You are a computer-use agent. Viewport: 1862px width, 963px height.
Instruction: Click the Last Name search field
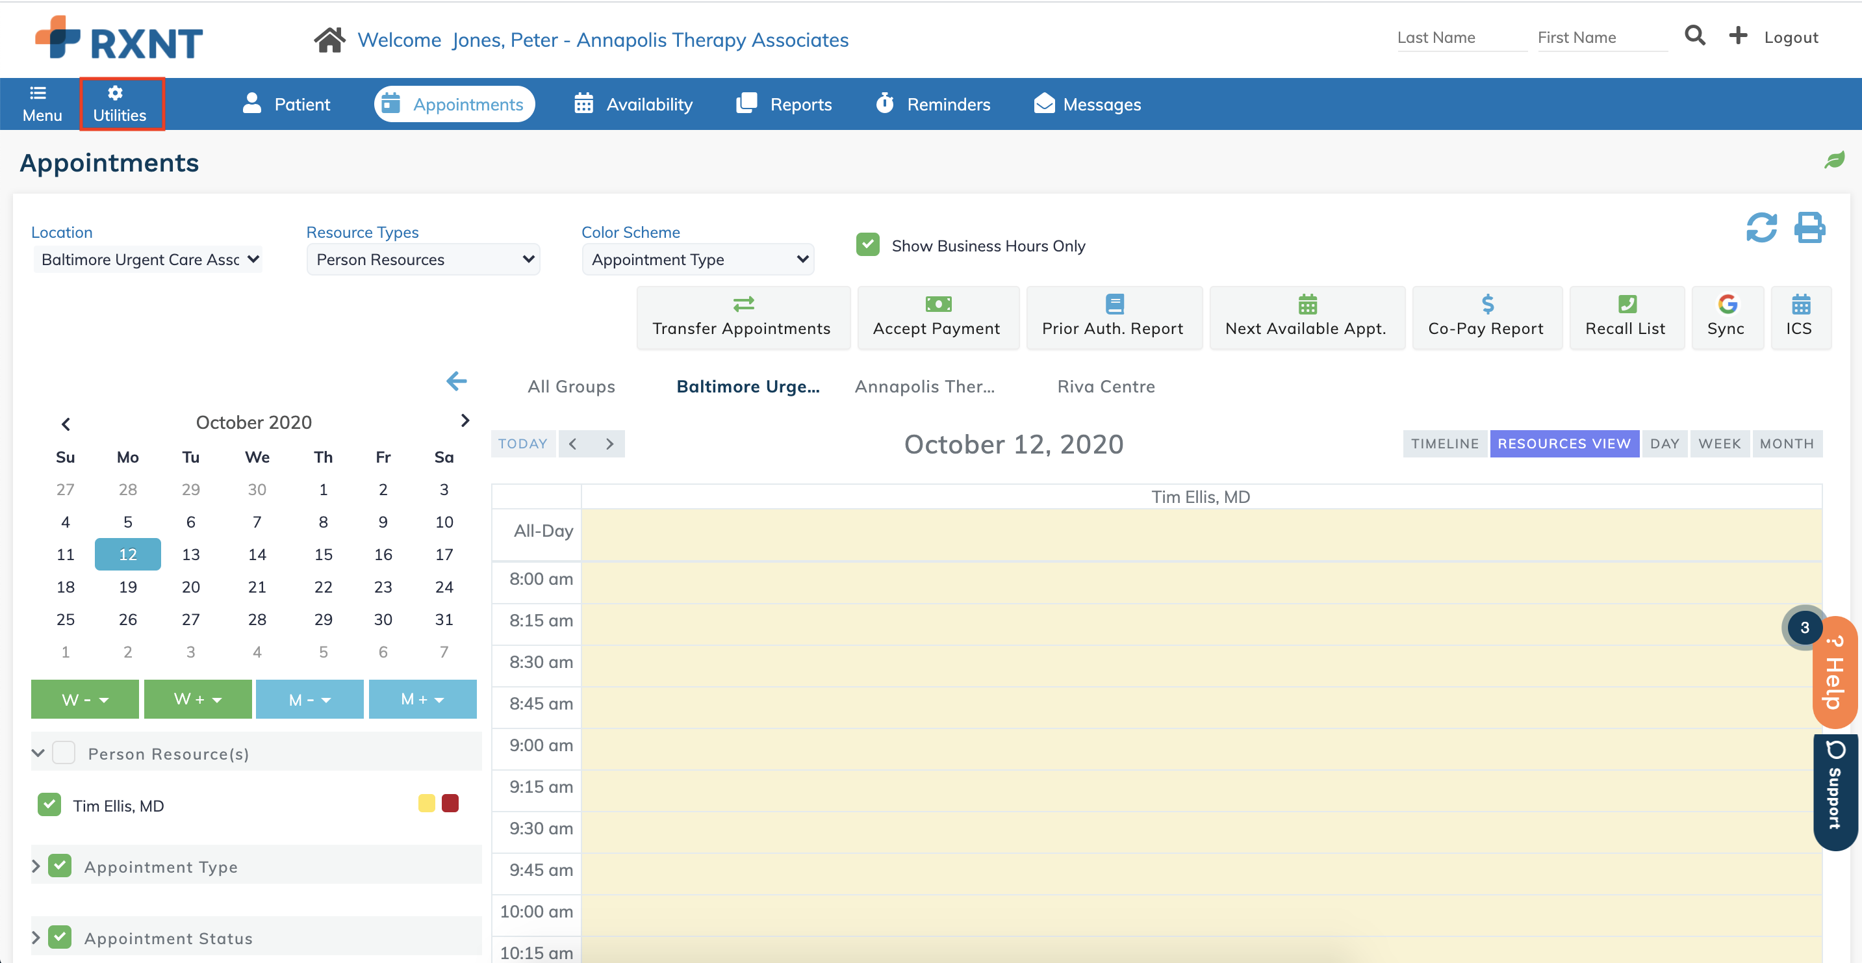tap(1462, 38)
